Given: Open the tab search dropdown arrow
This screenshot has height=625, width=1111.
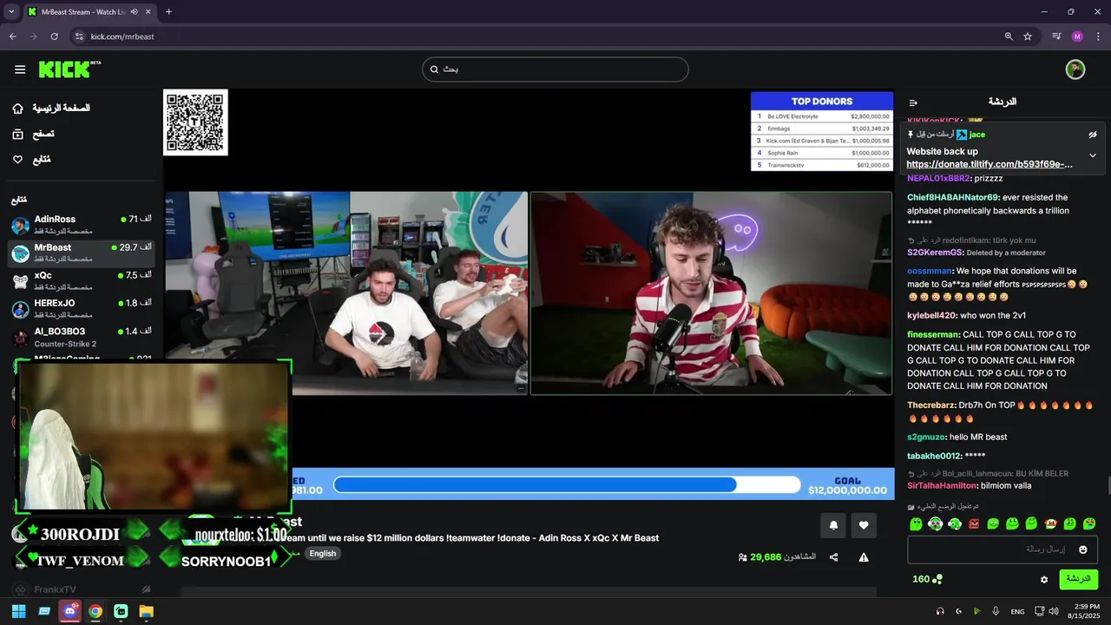Looking at the screenshot, I should pyautogui.click(x=11, y=11).
